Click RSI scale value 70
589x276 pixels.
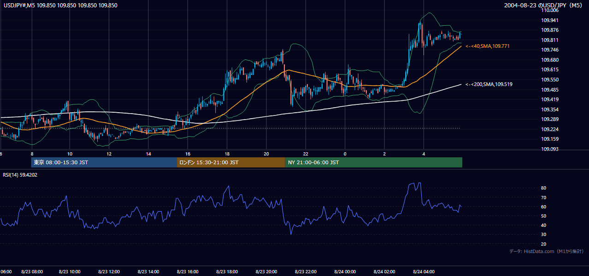(544, 197)
